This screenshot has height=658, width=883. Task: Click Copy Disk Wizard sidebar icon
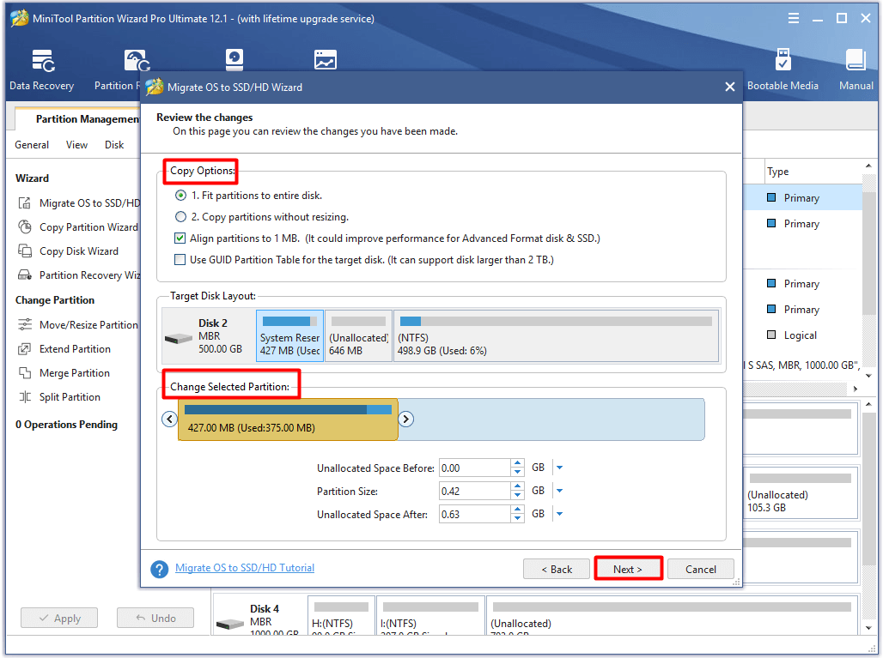(25, 251)
